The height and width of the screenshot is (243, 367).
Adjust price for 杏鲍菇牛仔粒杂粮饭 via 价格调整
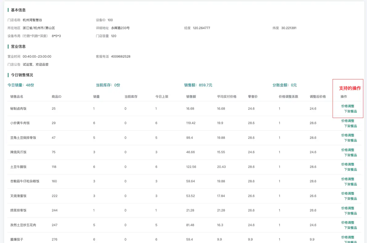pyautogui.click(x=348, y=179)
